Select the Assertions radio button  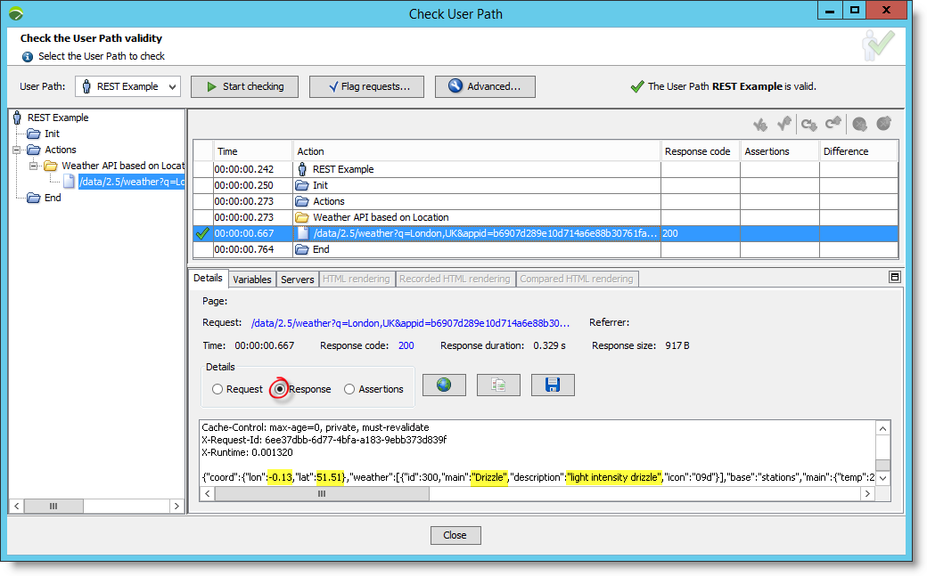349,389
